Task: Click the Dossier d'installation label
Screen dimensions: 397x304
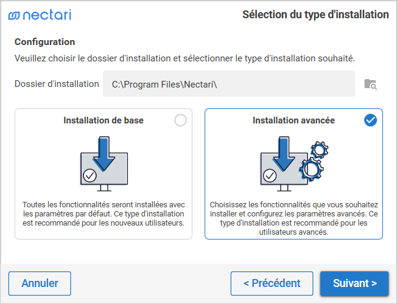Action: click(x=57, y=84)
